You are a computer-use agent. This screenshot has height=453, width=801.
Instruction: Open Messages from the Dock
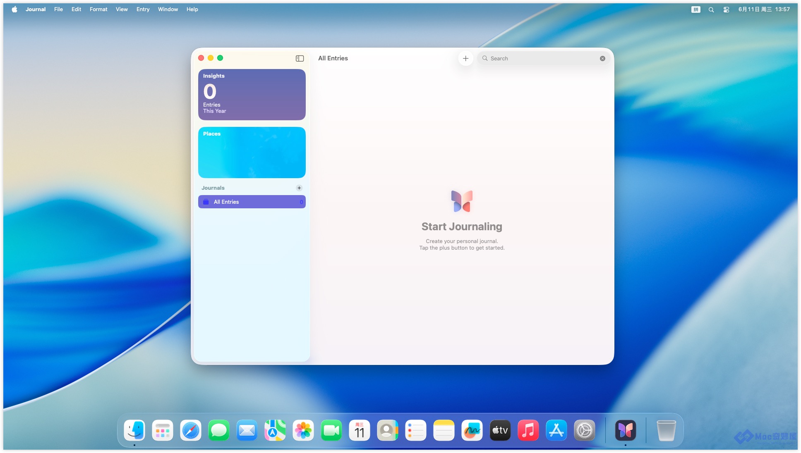pos(219,430)
